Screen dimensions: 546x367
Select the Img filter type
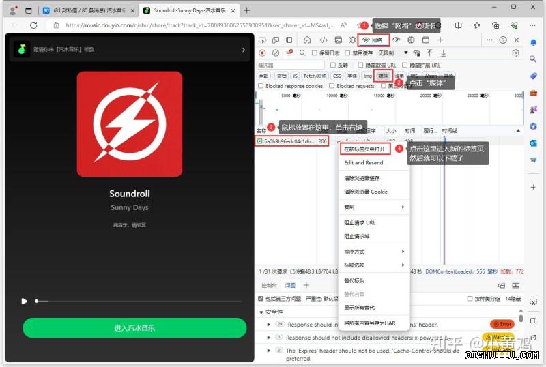coord(367,76)
